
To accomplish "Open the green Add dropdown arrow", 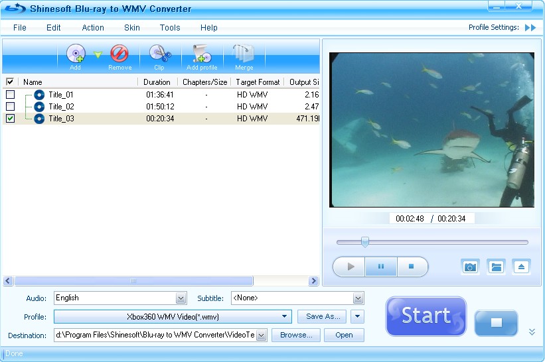I will click(x=98, y=54).
